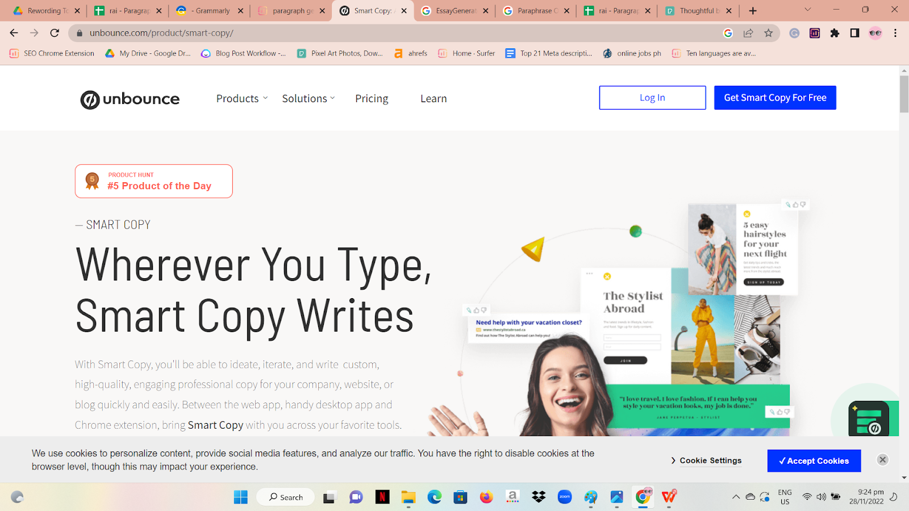Open the Ten languages bookmark
This screenshot has width=909, height=511.
[x=714, y=53]
